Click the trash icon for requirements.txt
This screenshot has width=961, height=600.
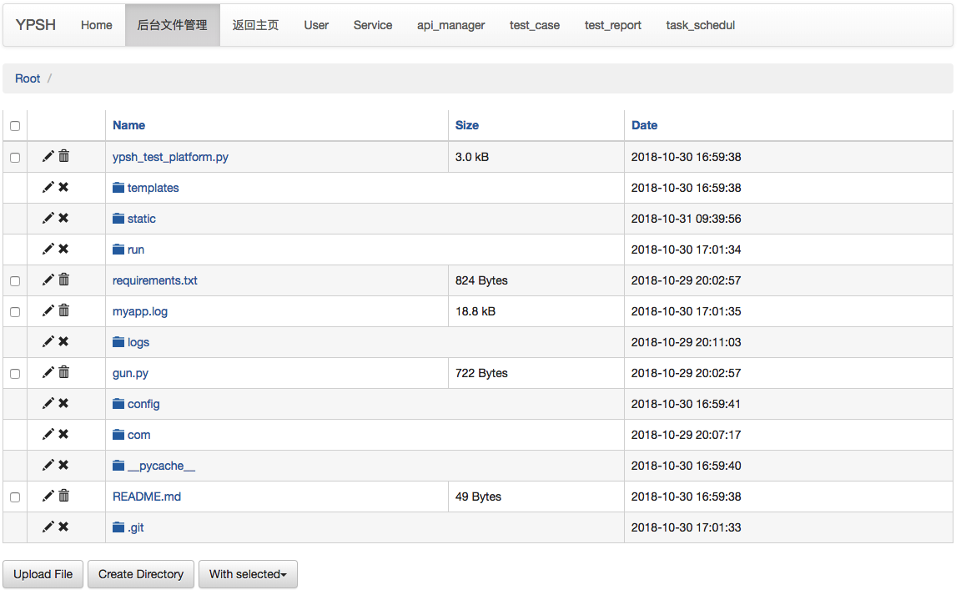(x=63, y=280)
